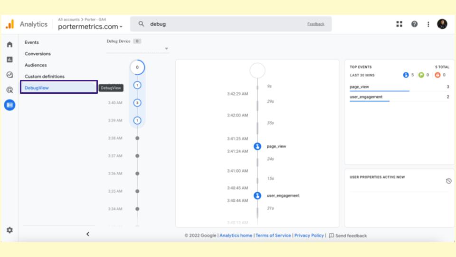
Task: Open the user account avatar
Action: [442, 24]
